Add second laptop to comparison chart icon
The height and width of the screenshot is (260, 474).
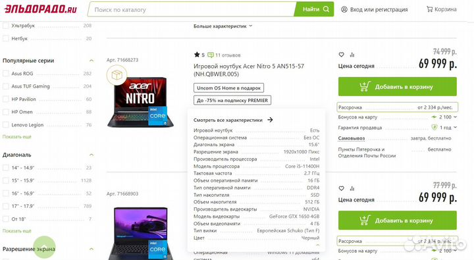click(x=352, y=188)
